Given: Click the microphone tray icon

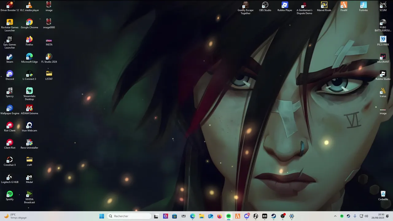Looking at the screenshot, I should 355,216.
